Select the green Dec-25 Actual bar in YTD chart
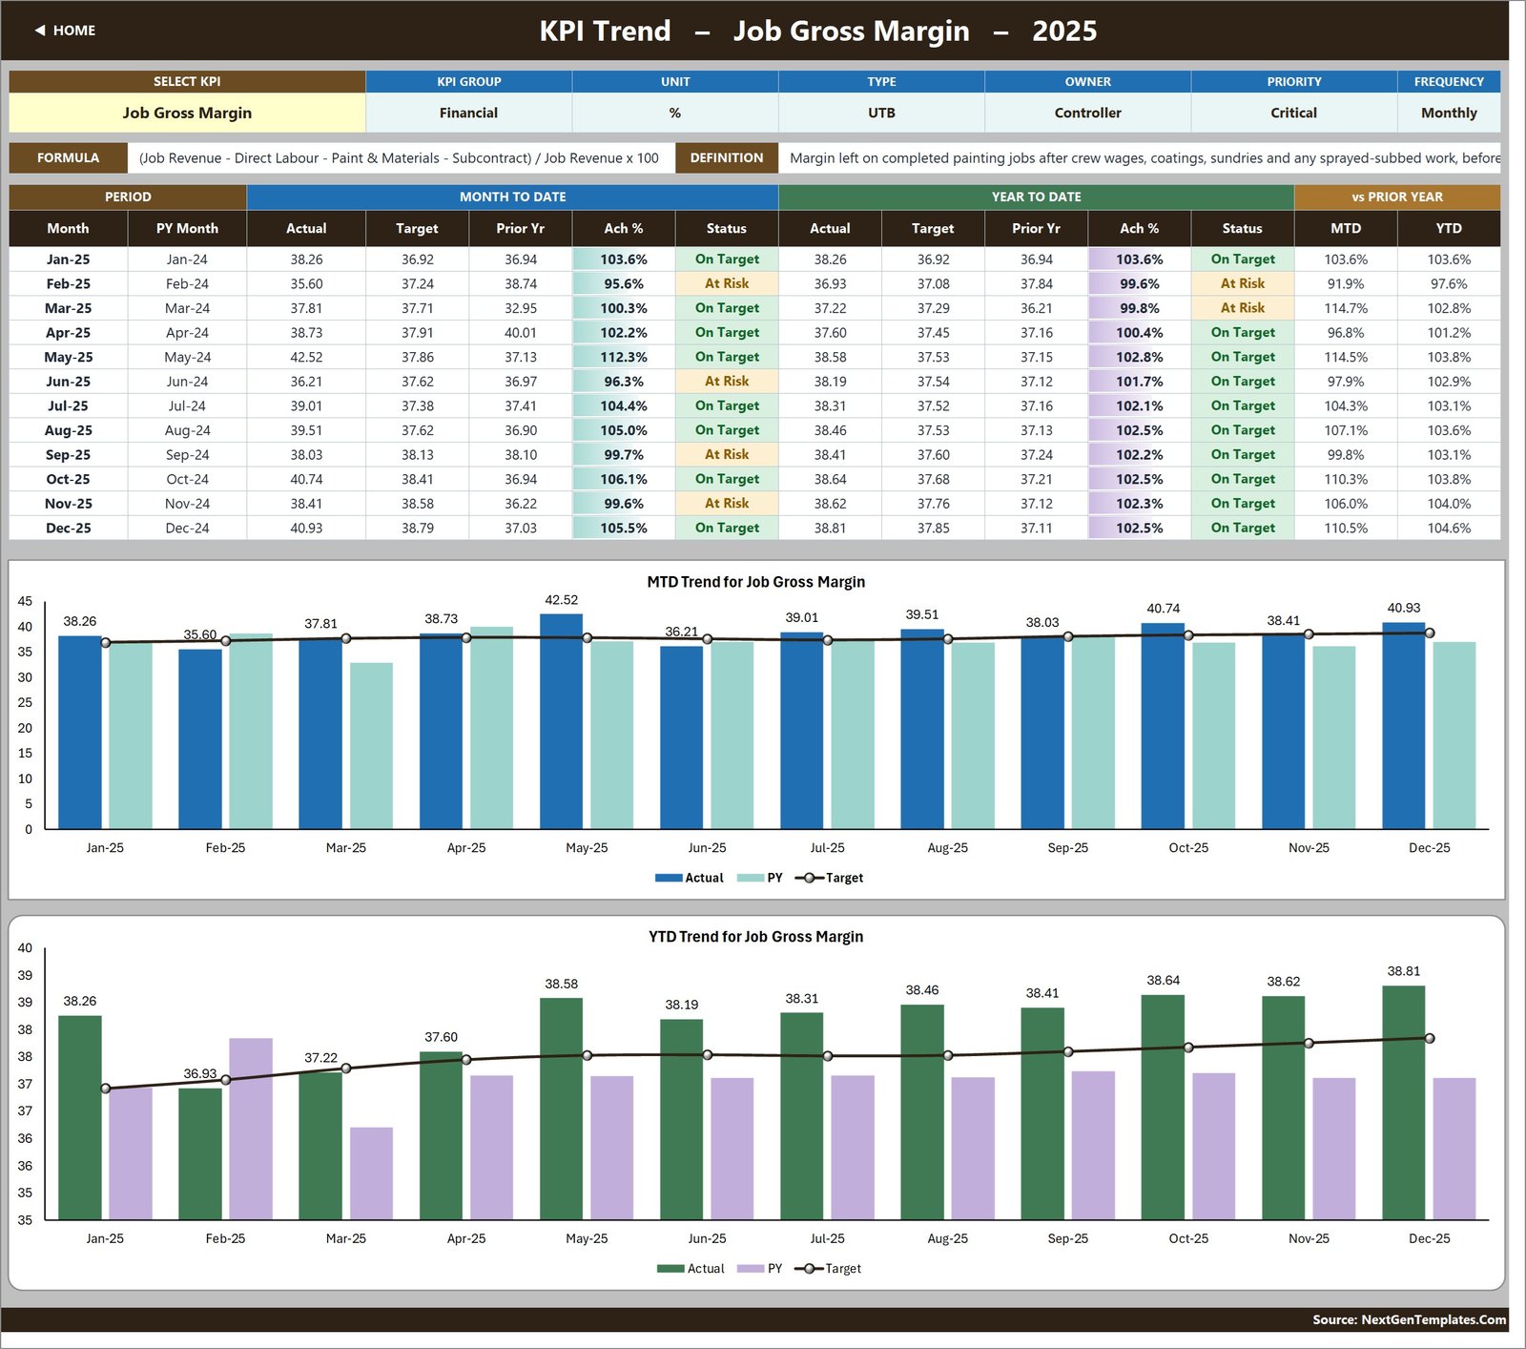The width and height of the screenshot is (1526, 1349). point(1403,1103)
